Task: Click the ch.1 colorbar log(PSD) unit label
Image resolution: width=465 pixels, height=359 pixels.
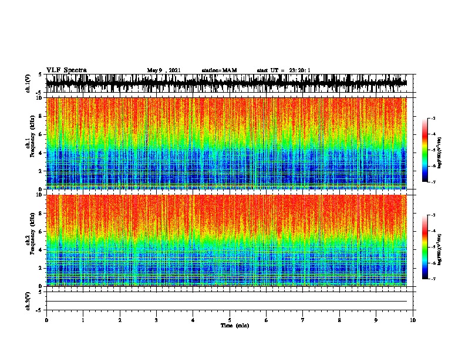Action: point(440,153)
